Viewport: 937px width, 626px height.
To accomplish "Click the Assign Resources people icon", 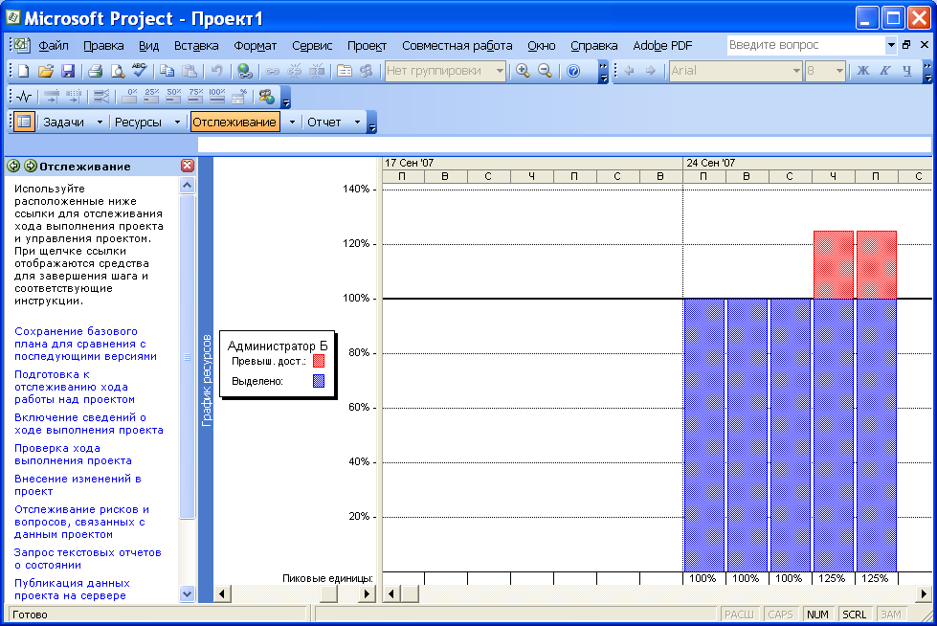I will (366, 71).
